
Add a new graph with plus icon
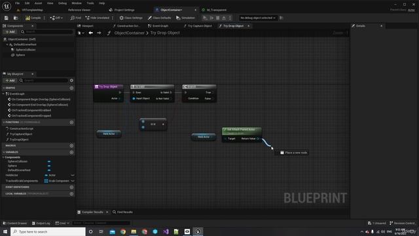click(71, 88)
